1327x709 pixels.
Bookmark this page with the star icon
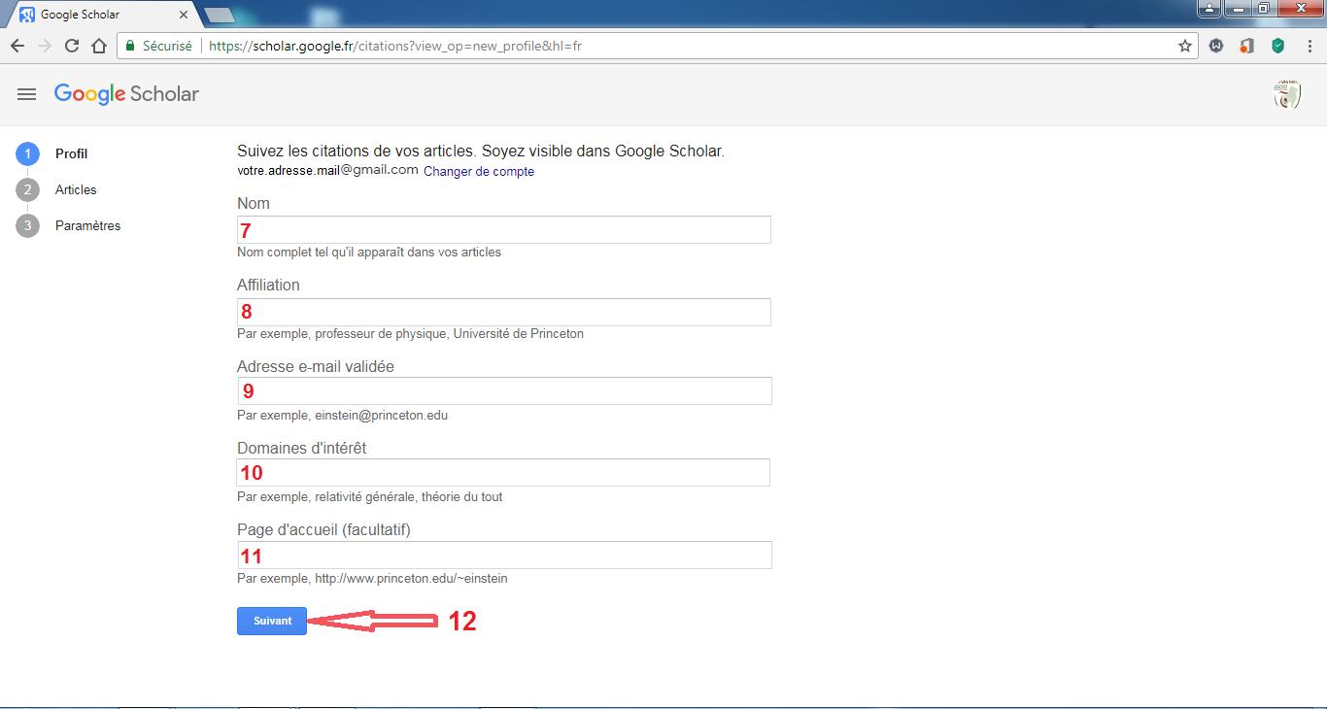(x=1185, y=46)
